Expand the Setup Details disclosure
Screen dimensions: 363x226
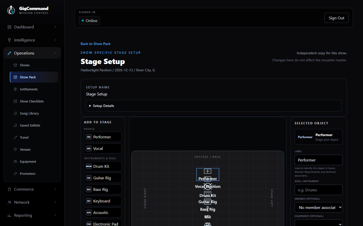[x=214, y=106]
